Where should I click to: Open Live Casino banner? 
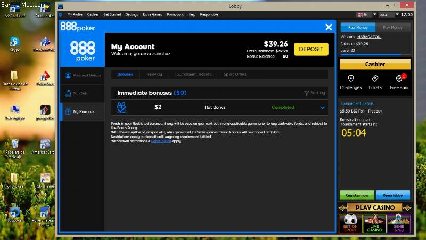(374, 223)
